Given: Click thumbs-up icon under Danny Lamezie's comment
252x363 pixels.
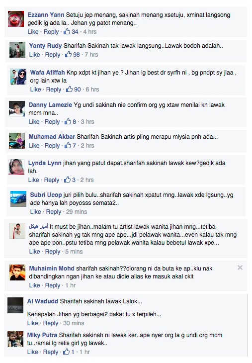Looking at the screenshot, I should click(x=68, y=121).
